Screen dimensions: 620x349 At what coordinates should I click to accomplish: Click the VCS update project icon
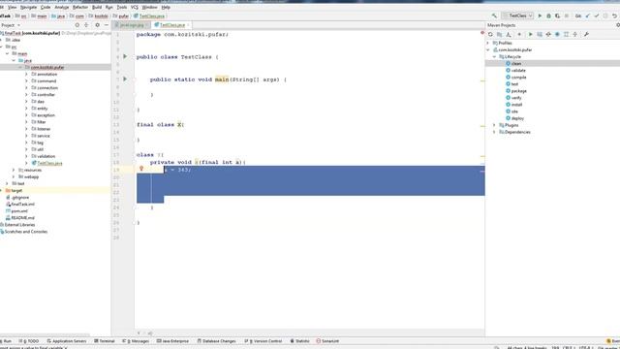[588, 16]
